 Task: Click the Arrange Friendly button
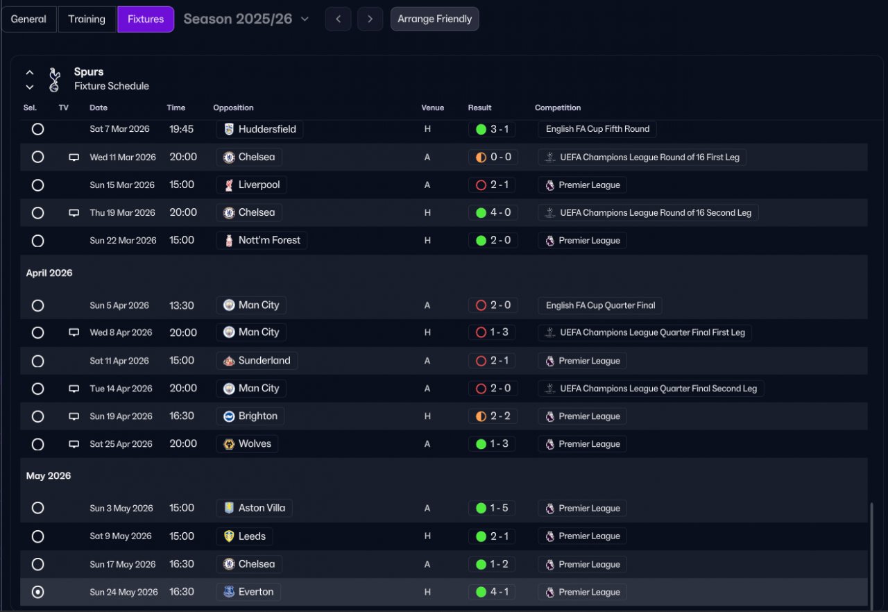click(x=435, y=19)
